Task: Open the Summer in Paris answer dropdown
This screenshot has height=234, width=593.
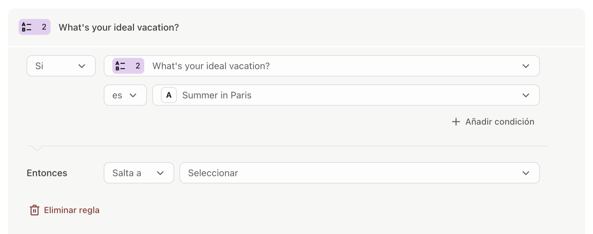Action: click(346, 95)
